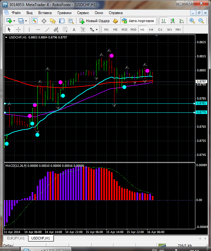Image resolution: width=211 pixels, height=251 pixels.
Task: Open the Market Watch panel icon
Action: click(x=35, y=21)
